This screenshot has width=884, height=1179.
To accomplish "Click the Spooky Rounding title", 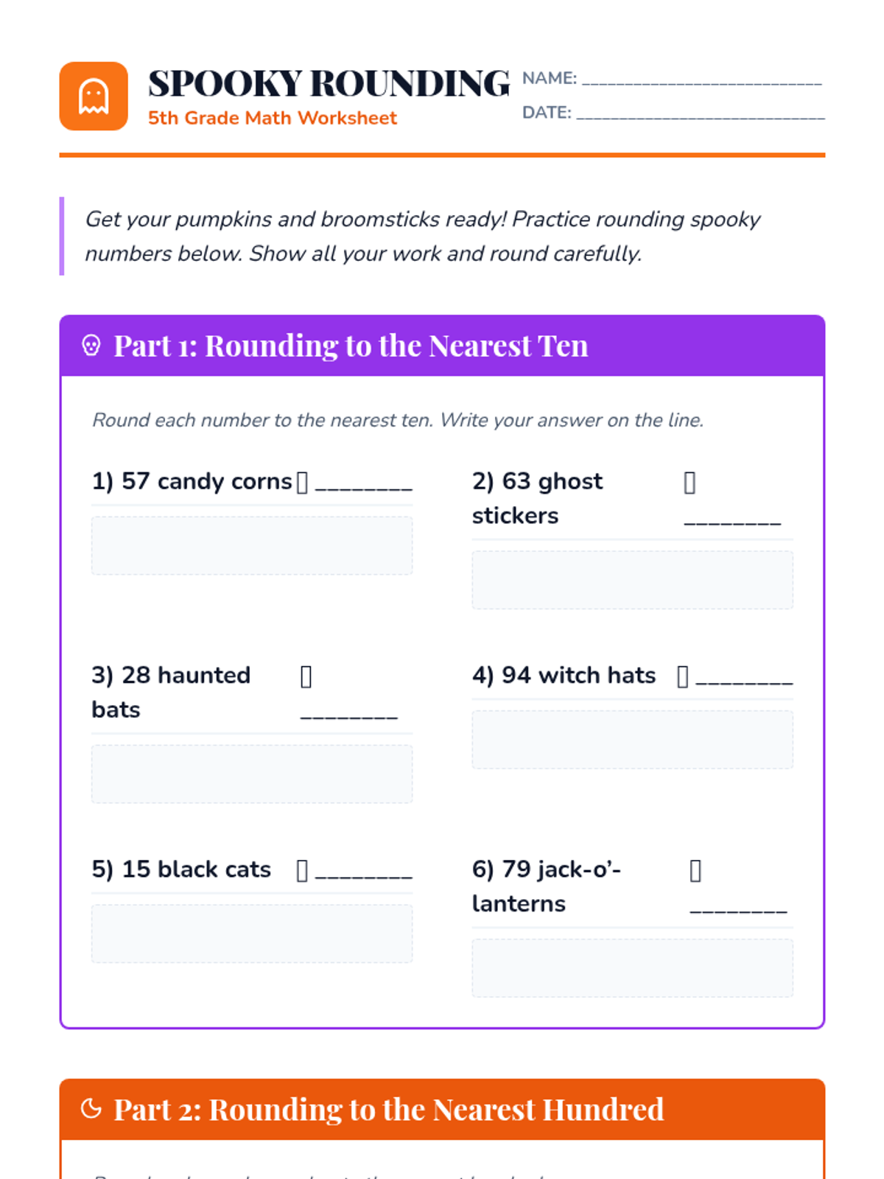I will coord(329,83).
